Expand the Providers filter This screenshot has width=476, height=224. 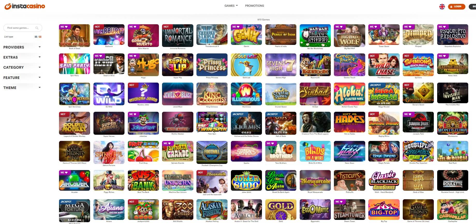(x=22, y=47)
